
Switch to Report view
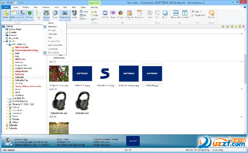[x=55, y=15]
